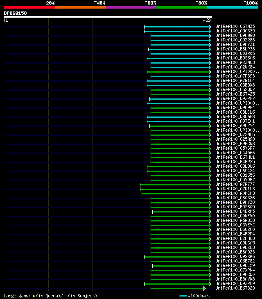Click label UniRef100_B6T329
The width and height of the screenshot is (262, 299).
[235, 288]
